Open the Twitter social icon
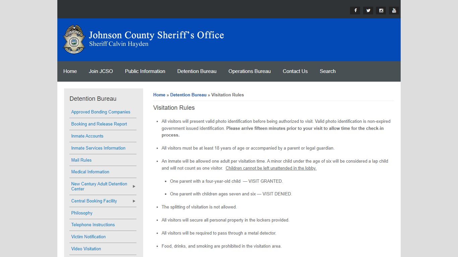The width and height of the screenshot is (458, 257). pos(368,10)
